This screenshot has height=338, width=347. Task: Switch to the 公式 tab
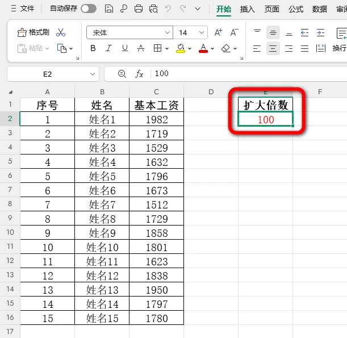click(x=296, y=9)
